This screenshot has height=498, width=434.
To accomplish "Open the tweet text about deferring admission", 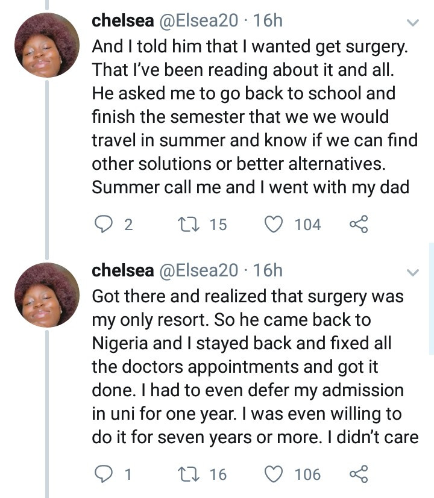I will [247, 390].
